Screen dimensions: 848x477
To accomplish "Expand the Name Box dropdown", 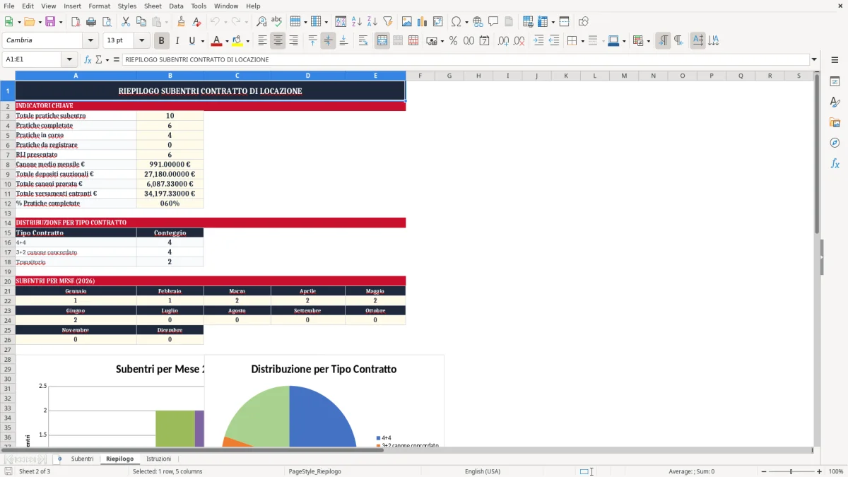I will click(69, 59).
